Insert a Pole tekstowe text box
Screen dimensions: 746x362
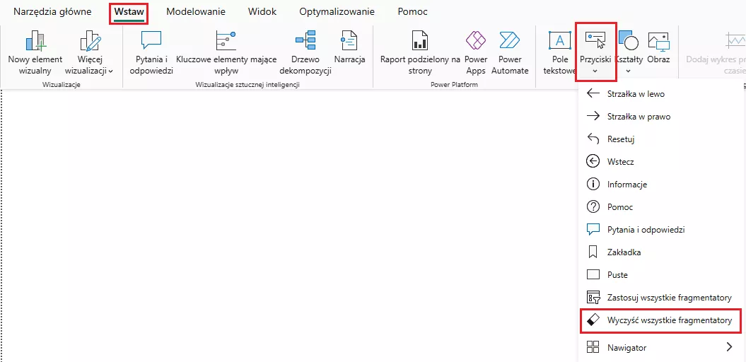pyautogui.click(x=560, y=42)
